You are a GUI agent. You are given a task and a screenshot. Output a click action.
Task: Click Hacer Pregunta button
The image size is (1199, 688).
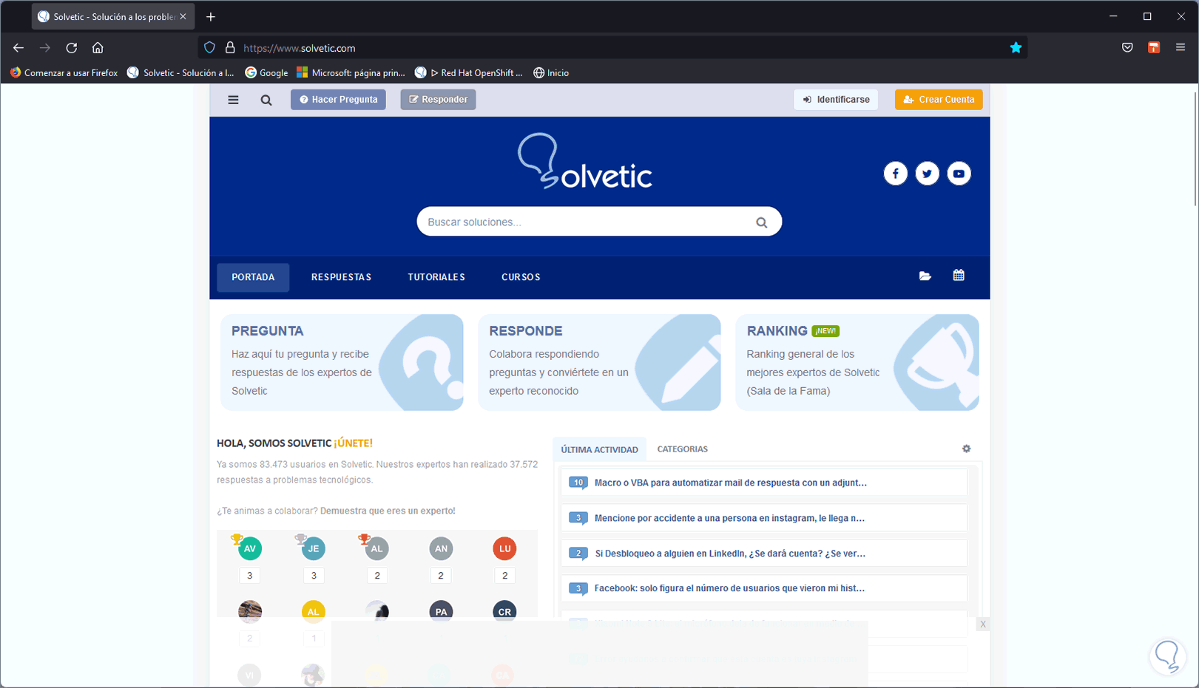338,100
